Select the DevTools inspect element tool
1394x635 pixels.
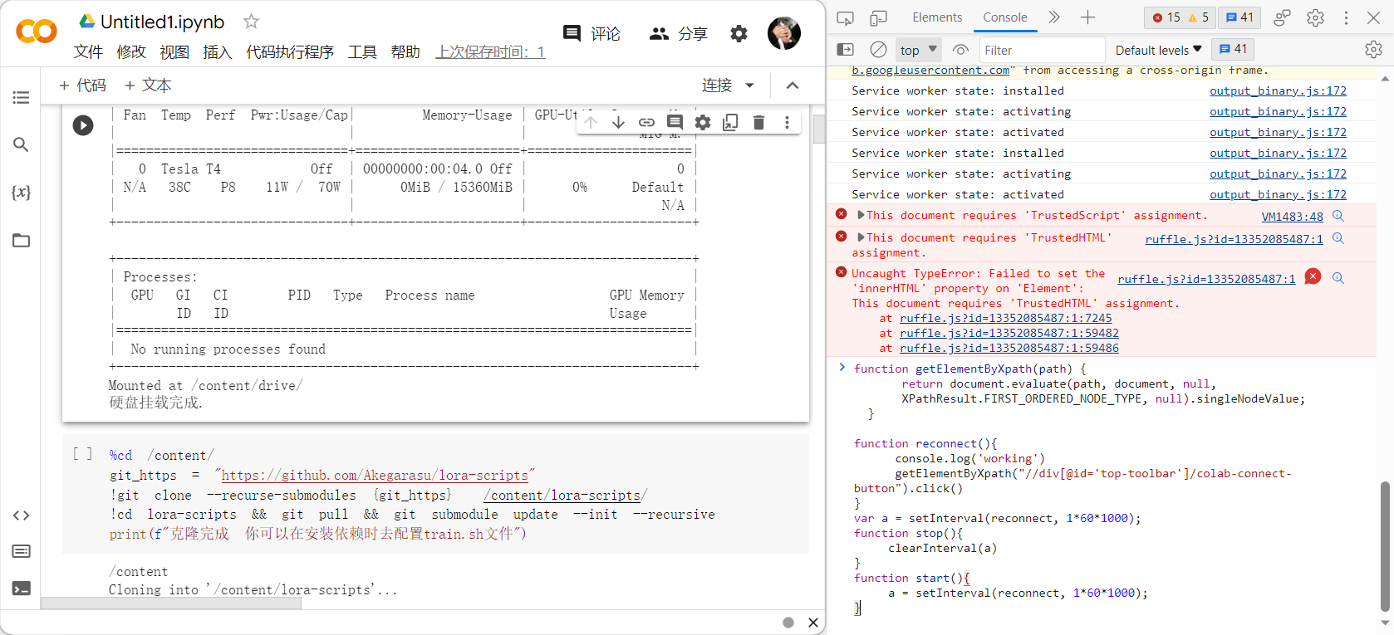coord(845,17)
